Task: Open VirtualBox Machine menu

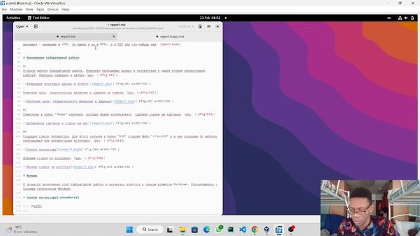Action: click(x=16, y=9)
